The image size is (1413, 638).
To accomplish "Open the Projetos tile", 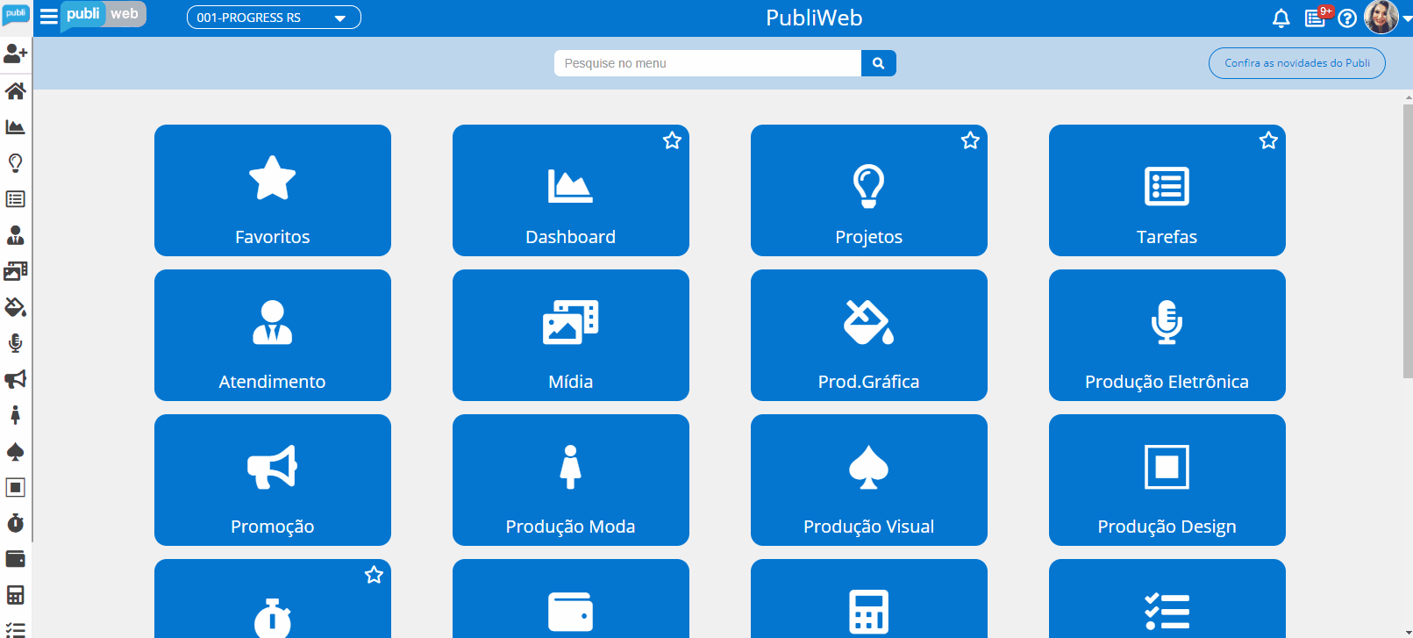I will point(869,190).
